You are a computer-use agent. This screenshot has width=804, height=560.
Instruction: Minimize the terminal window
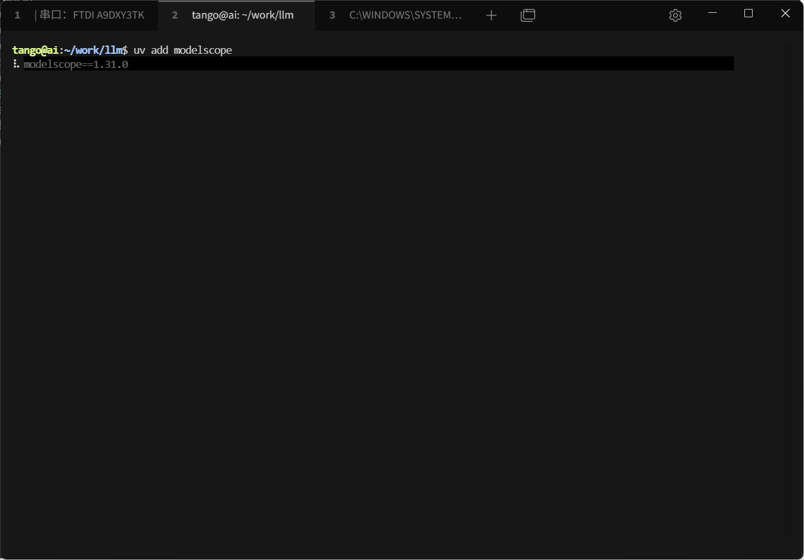pos(712,13)
